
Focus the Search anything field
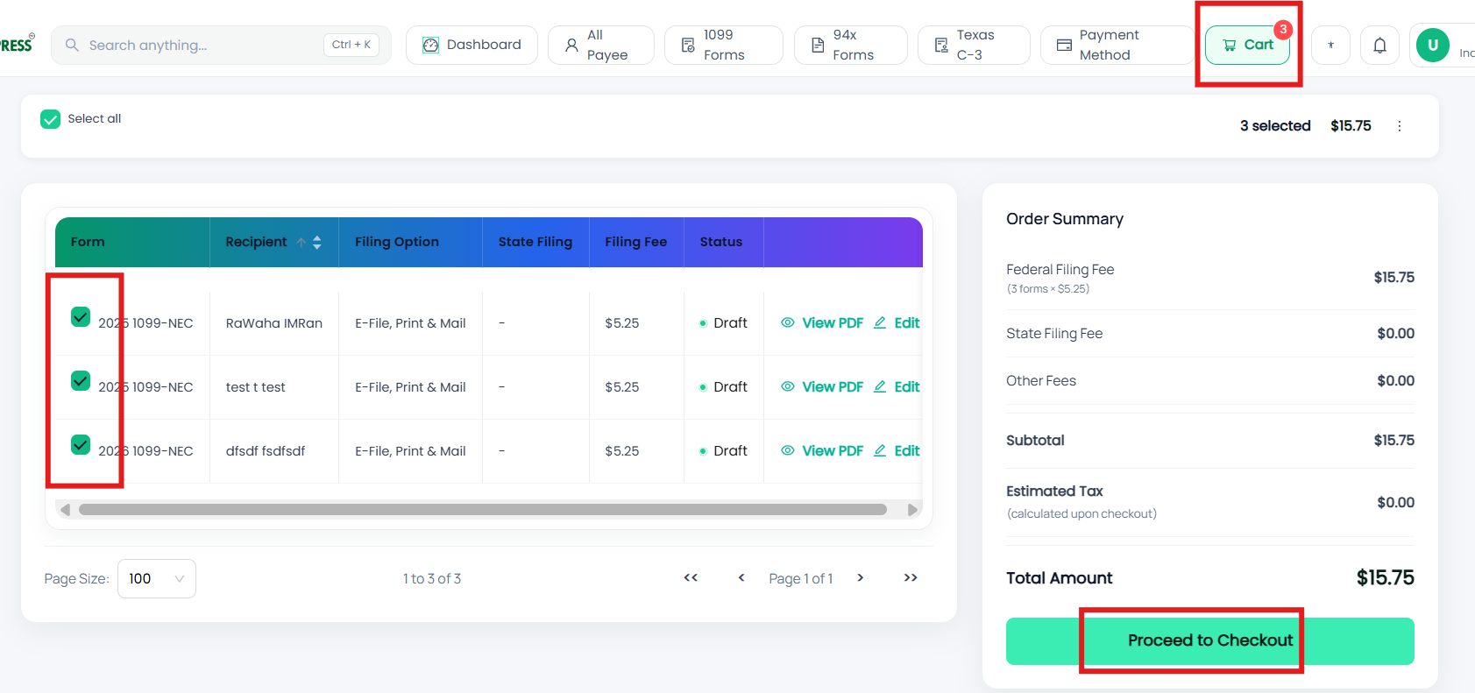click(x=222, y=45)
